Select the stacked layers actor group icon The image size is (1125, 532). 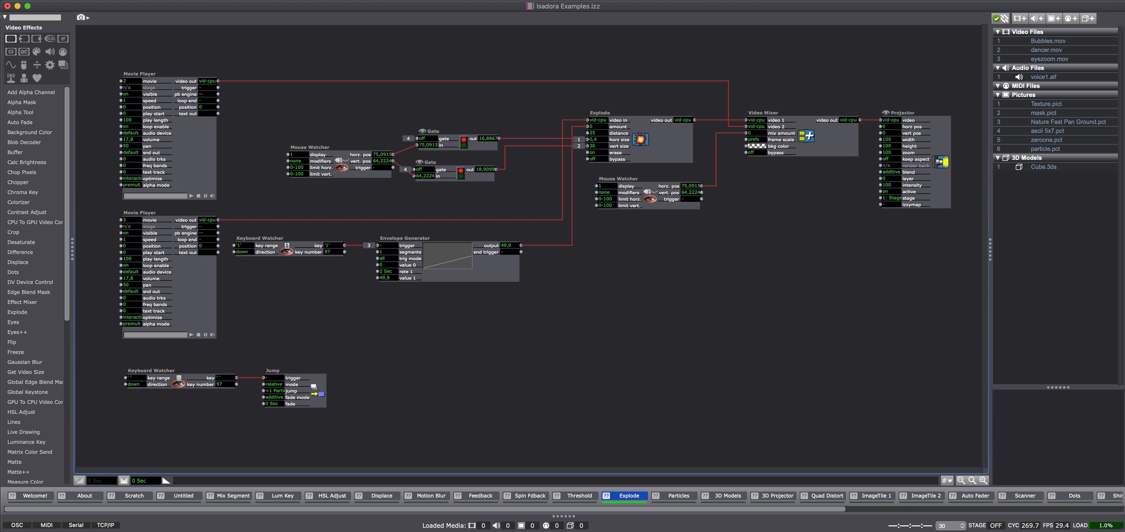coord(63,65)
